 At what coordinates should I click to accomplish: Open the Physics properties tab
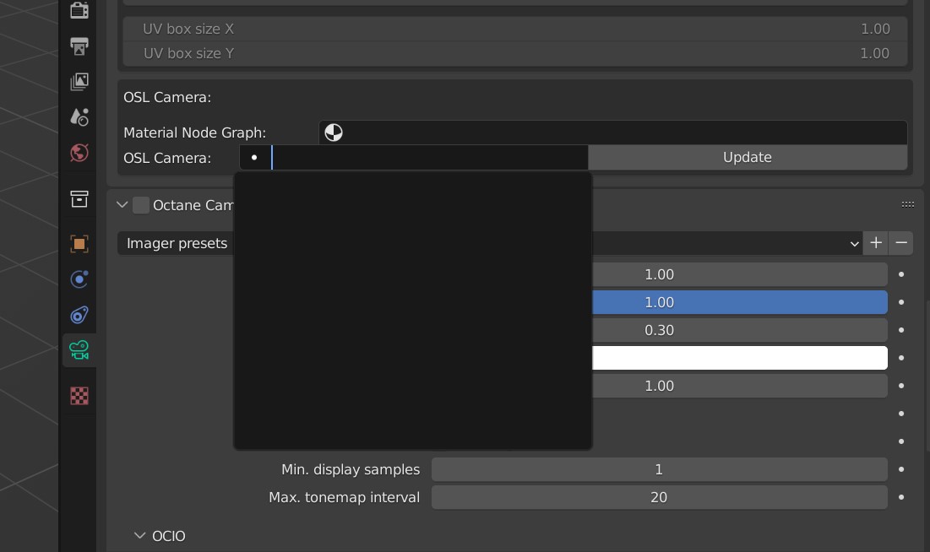click(79, 279)
